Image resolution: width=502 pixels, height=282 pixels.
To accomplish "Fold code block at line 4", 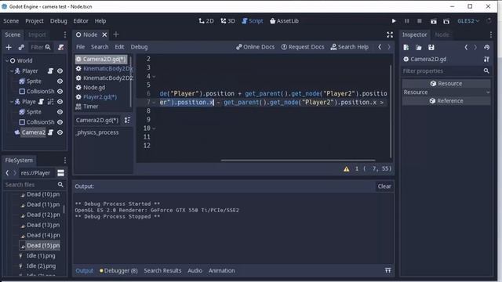I will pos(154,76).
